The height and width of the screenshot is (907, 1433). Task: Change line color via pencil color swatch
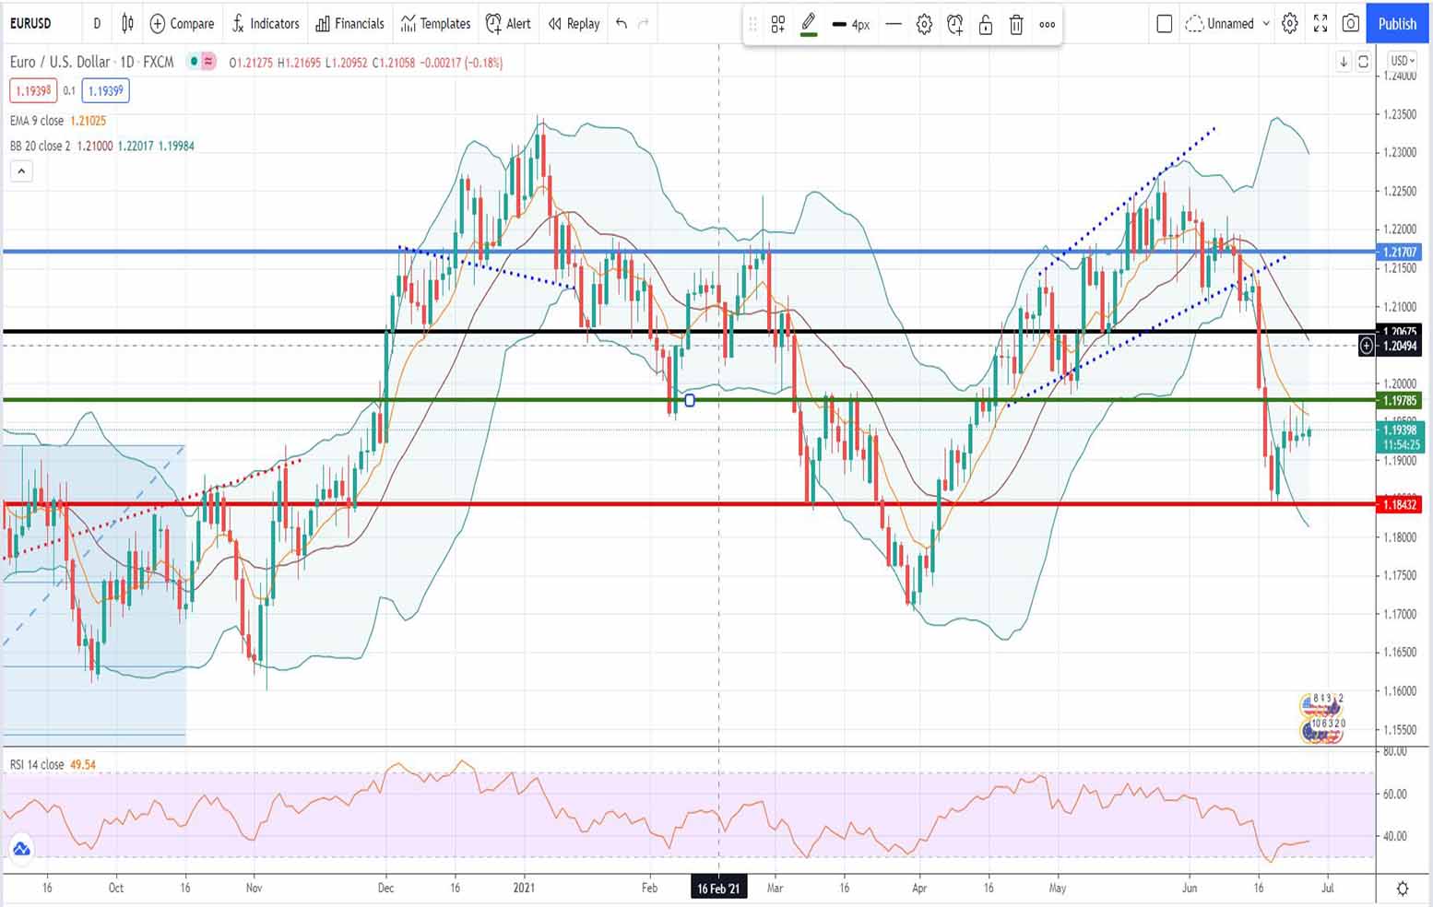pyautogui.click(x=809, y=24)
